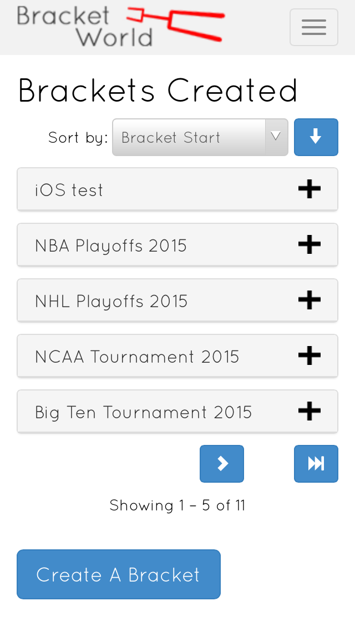Viewport: 355px width, 631px height.
Task: Expand NHL Playoffs 2015 with the plus icon
Action: (x=310, y=301)
